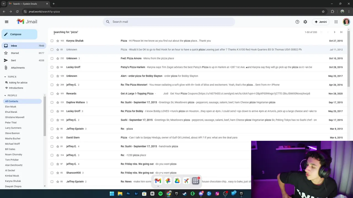Image resolution: width=353 pixels, height=198 pixels.
Task: Open the Starred folder
Action: click(x=23, y=53)
